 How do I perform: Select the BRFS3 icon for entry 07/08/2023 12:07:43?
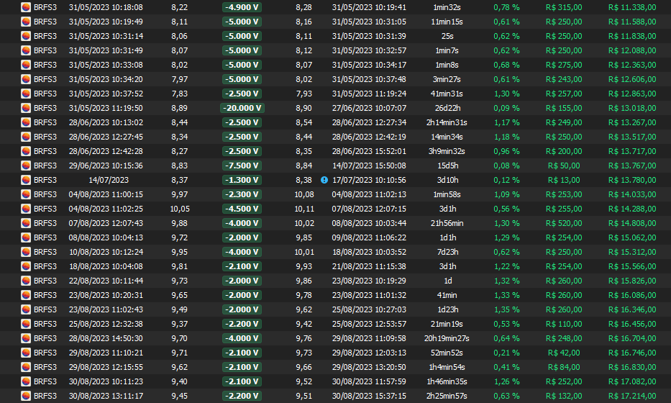tap(26, 223)
